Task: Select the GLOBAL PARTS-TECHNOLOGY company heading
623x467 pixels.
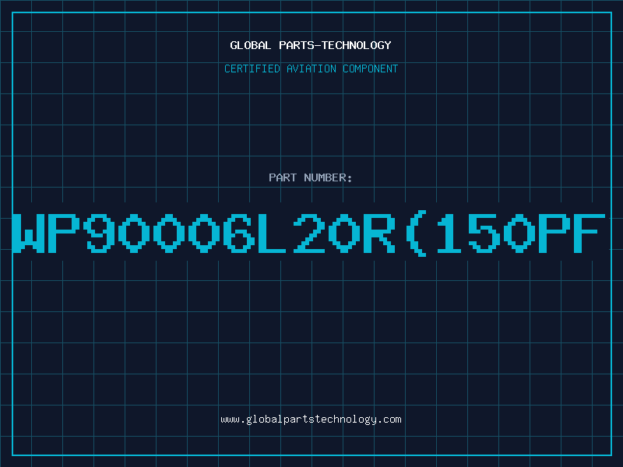Action: coord(311,45)
